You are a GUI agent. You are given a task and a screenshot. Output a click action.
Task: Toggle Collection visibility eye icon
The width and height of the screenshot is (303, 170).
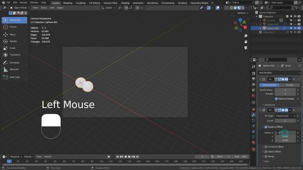[295, 17]
